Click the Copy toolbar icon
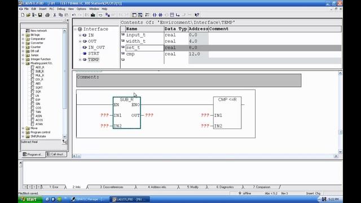Screen dimensions: 361x203 60,15
